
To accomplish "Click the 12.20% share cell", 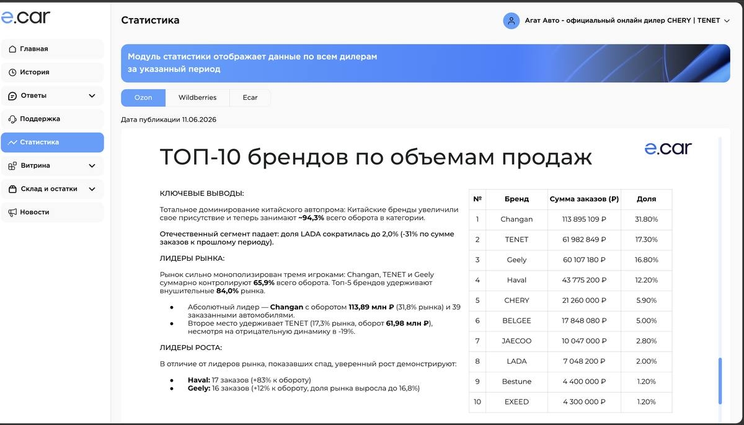I will [x=647, y=280].
